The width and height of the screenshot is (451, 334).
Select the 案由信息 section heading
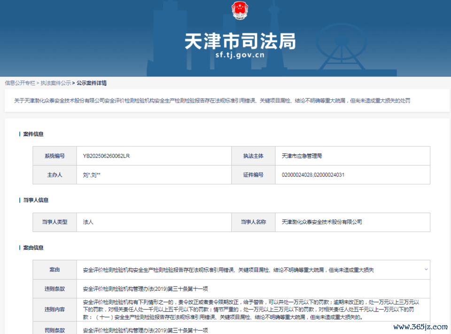tap(33, 248)
